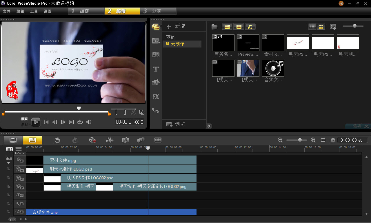Viewport: 371px width, 223px height.
Task: Open the +/- chapter point dropdown
Action: pos(20,153)
